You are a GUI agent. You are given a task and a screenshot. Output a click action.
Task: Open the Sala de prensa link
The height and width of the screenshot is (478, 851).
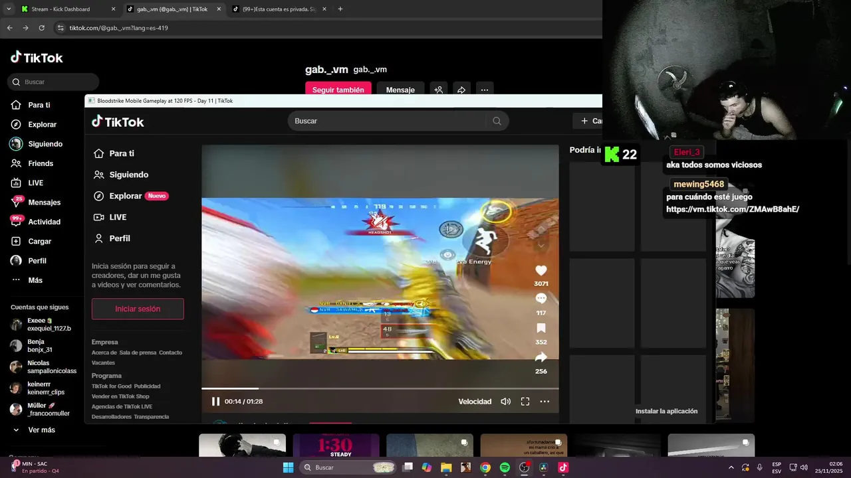[x=138, y=353]
